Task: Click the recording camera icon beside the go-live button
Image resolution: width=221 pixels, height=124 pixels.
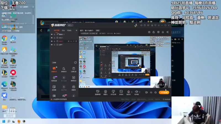Action: pos(146,92)
